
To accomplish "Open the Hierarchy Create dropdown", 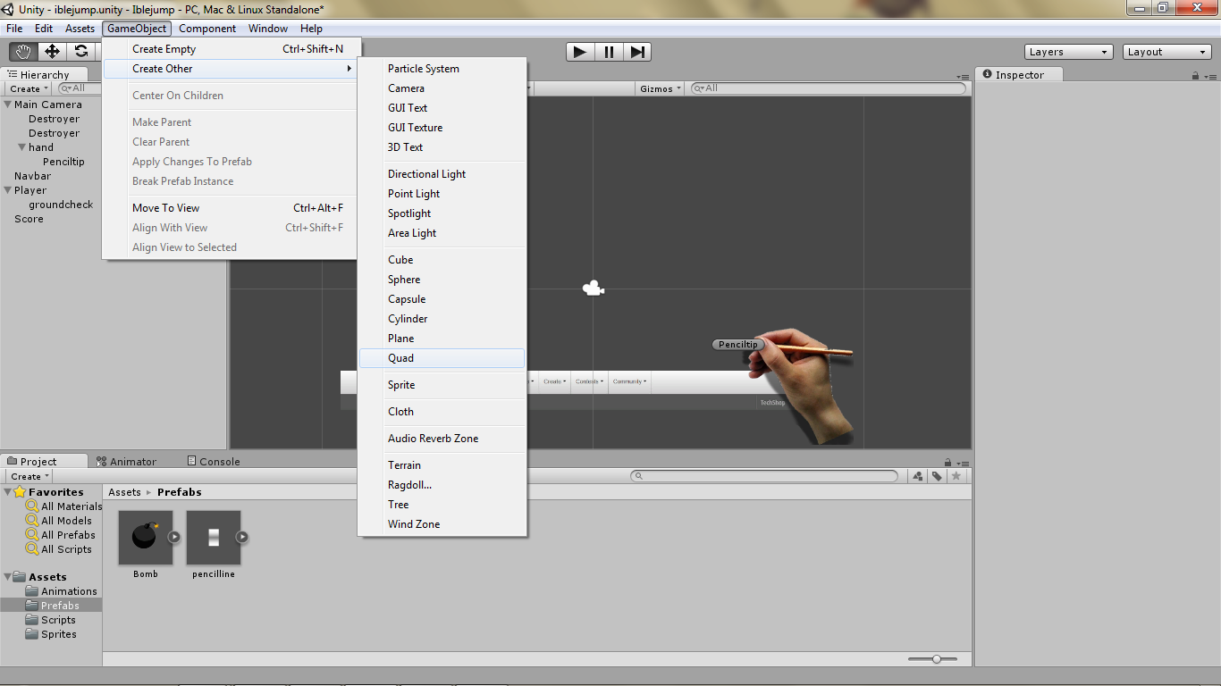I will click(x=29, y=88).
